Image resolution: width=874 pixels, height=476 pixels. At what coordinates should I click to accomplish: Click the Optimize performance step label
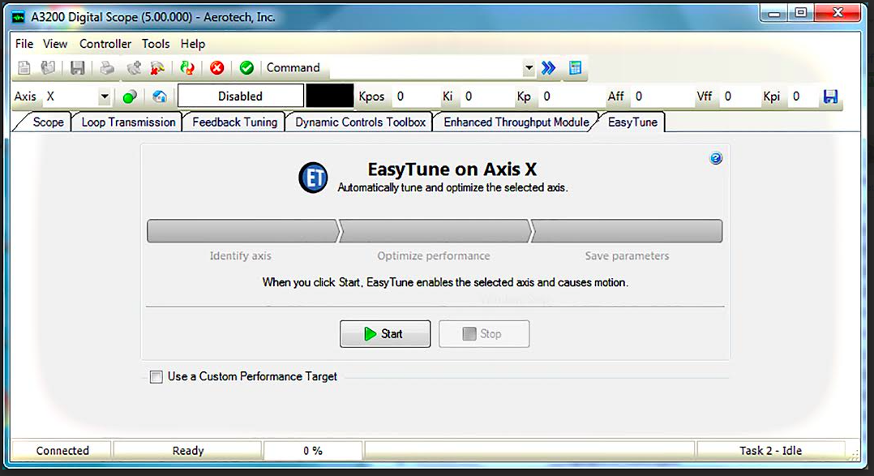coord(434,255)
